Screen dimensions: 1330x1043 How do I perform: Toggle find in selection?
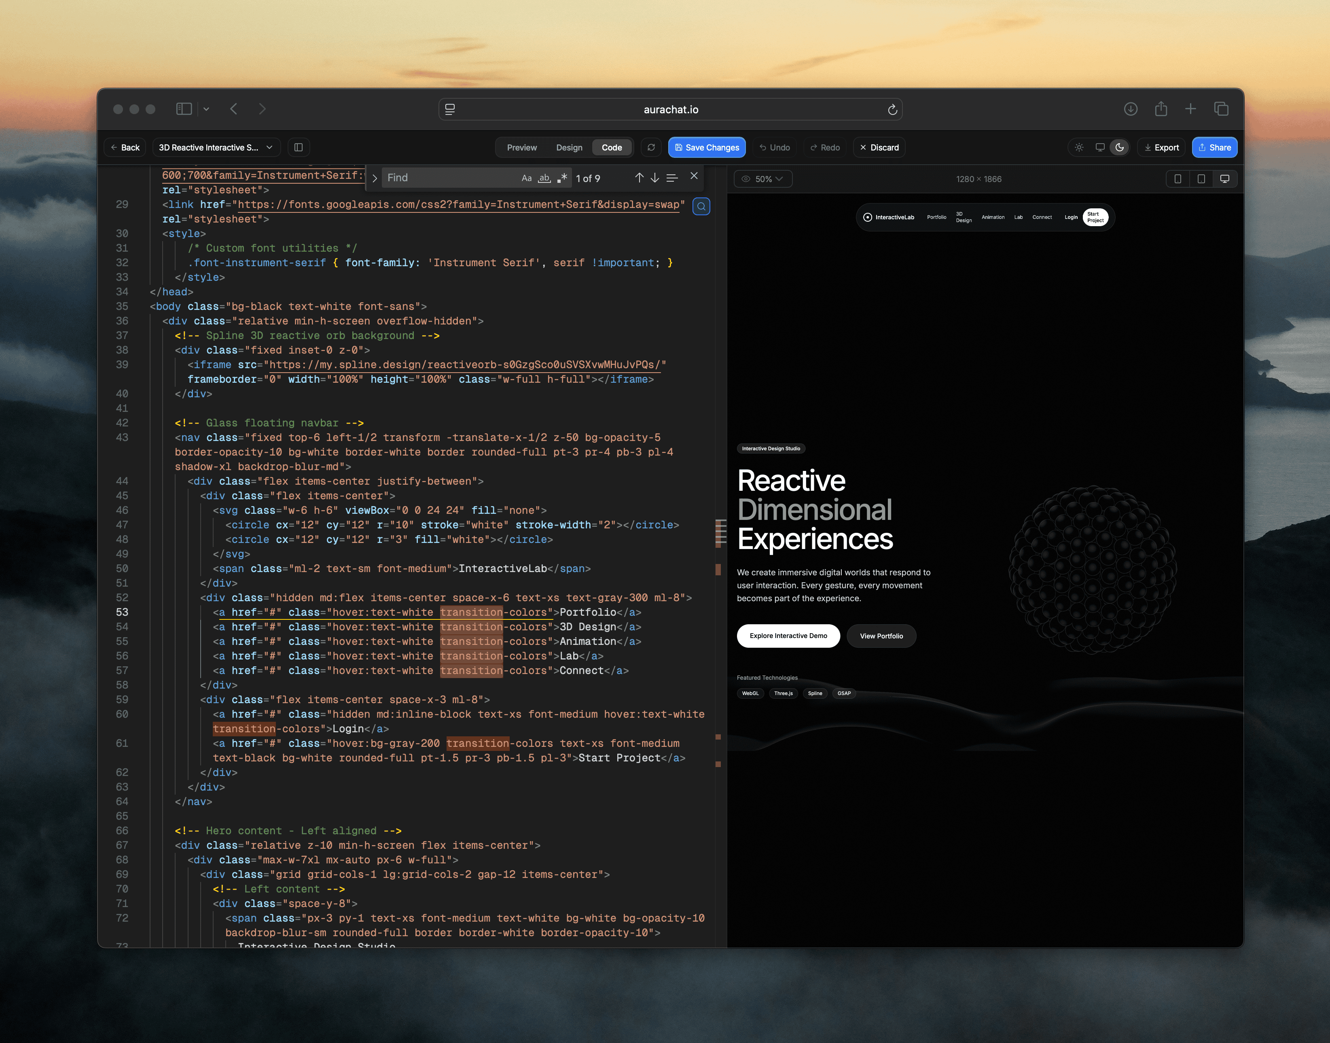tap(672, 178)
